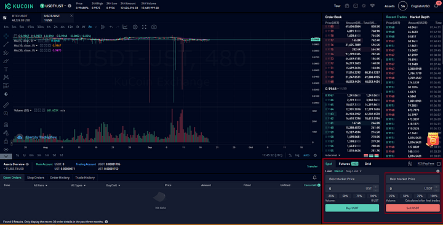Open the Assets menu in header

389,6
